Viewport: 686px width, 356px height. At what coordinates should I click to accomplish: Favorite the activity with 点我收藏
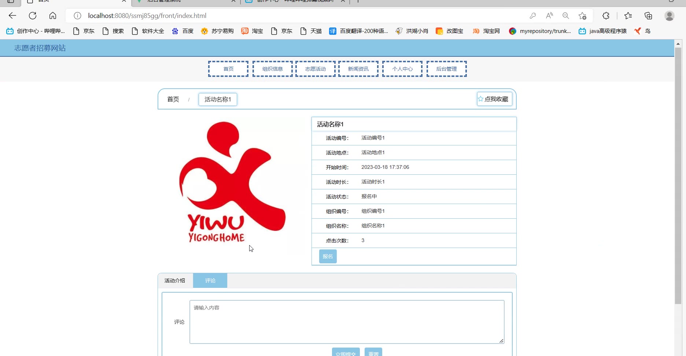[x=494, y=99]
